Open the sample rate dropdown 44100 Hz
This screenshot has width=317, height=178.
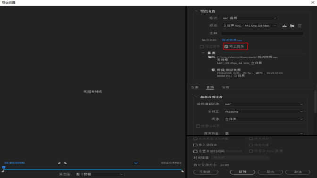(264, 112)
